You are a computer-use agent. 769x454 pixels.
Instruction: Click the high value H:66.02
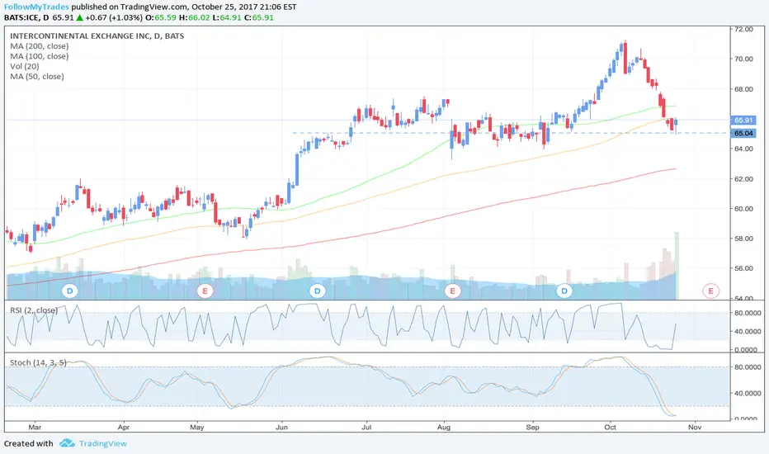(194, 17)
